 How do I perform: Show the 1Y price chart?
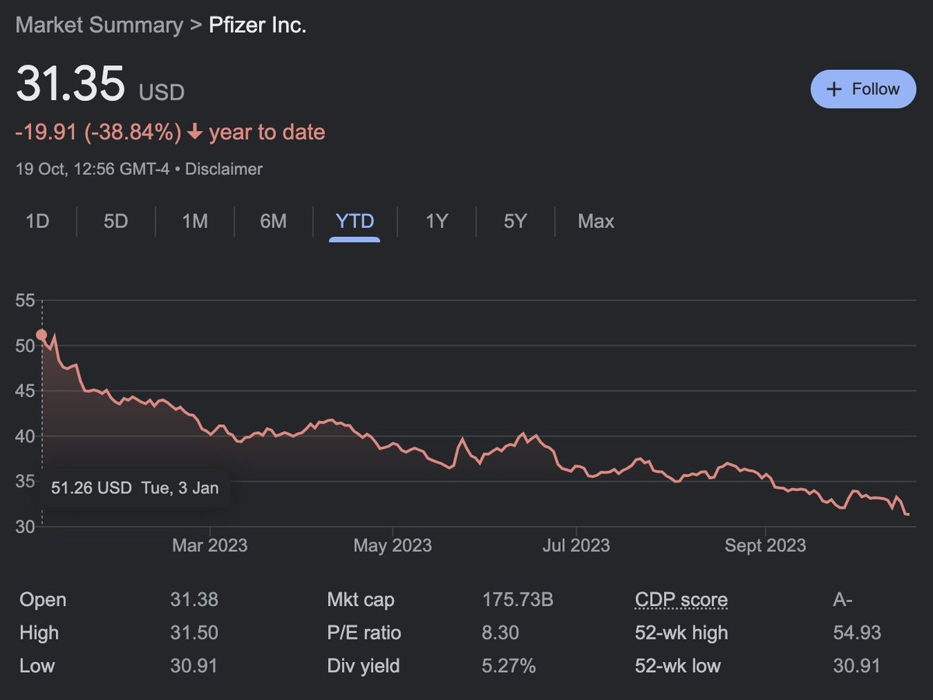coord(437,221)
